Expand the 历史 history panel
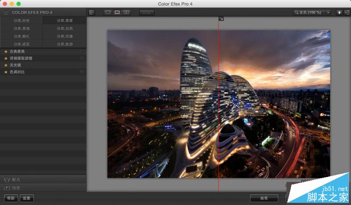The height and width of the screenshot is (205, 351). 43,187
